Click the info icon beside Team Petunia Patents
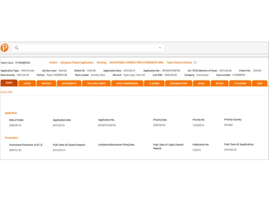Viewport: 269px width, 202px height. (195, 62)
